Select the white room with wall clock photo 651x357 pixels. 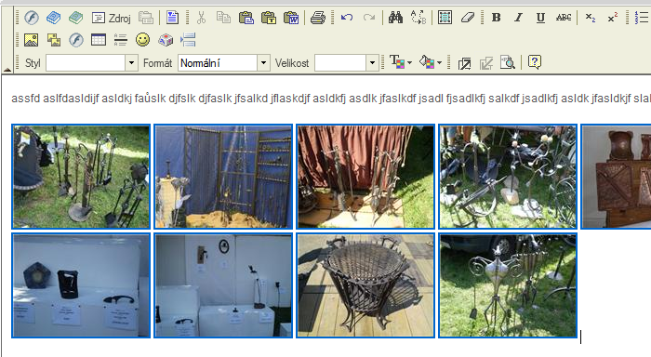[x=223, y=285]
